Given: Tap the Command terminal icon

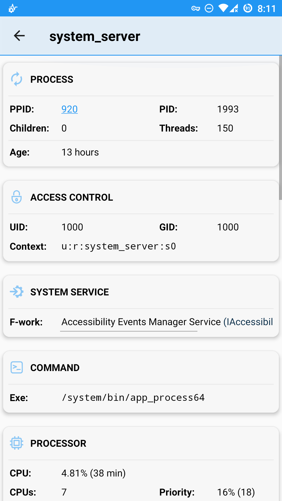Looking at the screenshot, I should pos(17,367).
